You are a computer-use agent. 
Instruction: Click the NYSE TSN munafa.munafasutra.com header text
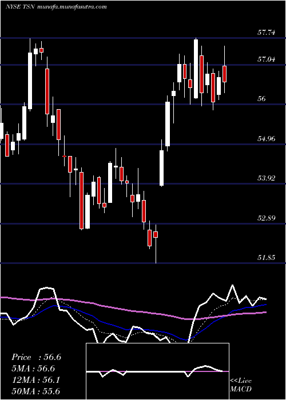coord(56,7)
